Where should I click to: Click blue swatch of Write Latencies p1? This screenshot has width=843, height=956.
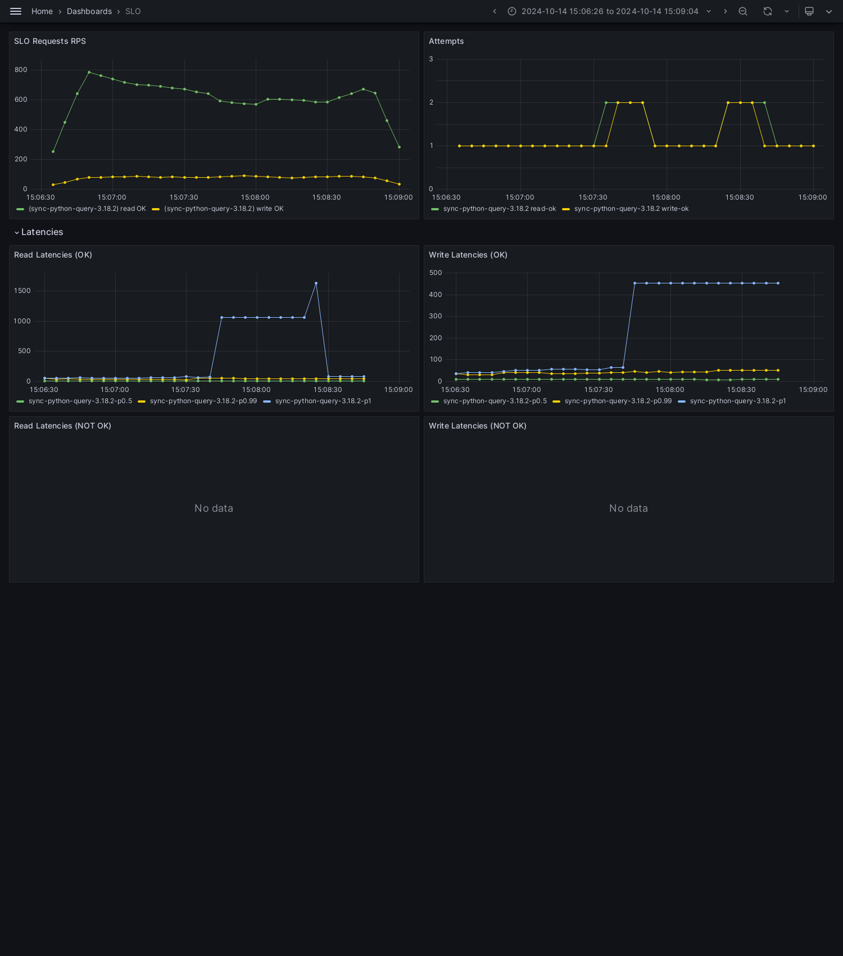pyautogui.click(x=682, y=402)
